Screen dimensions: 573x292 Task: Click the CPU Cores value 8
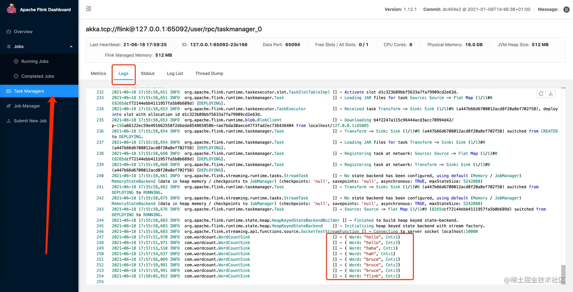pyautogui.click(x=411, y=45)
